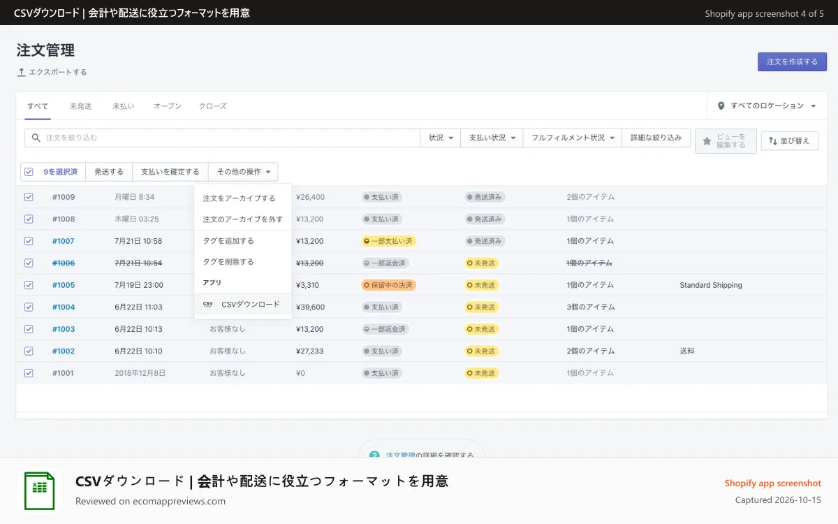
Task: Switch to the クローズ tab
Action: pyautogui.click(x=213, y=106)
